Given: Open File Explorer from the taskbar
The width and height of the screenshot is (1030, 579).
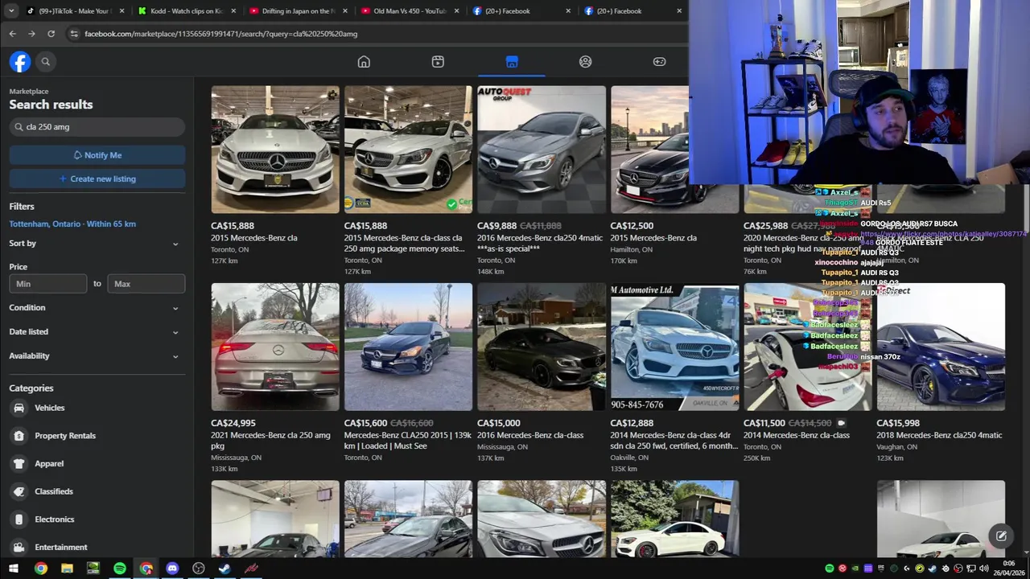Looking at the screenshot, I should tap(67, 569).
